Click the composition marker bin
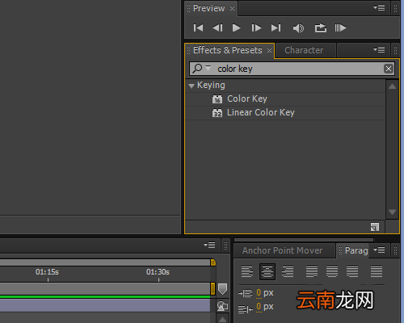 tap(222, 289)
